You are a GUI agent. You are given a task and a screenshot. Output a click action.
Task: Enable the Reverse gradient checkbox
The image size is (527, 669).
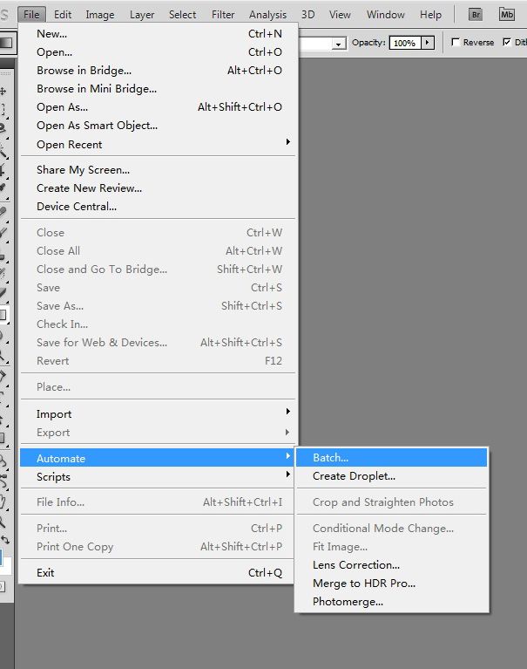coord(456,42)
